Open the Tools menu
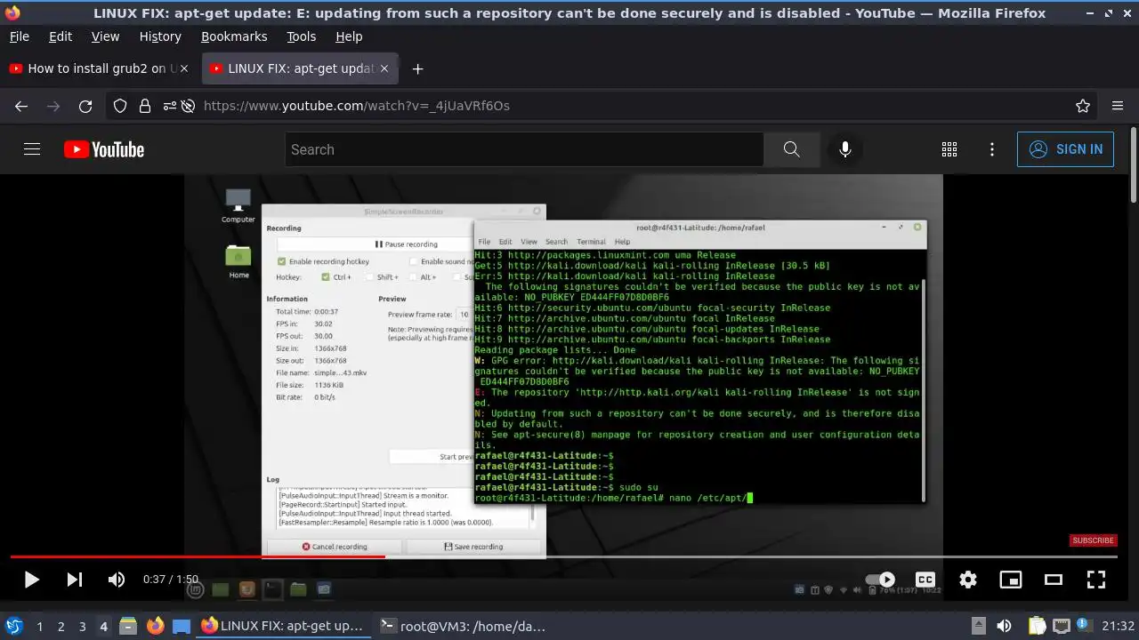The width and height of the screenshot is (1139, 640). click(301, 36)
